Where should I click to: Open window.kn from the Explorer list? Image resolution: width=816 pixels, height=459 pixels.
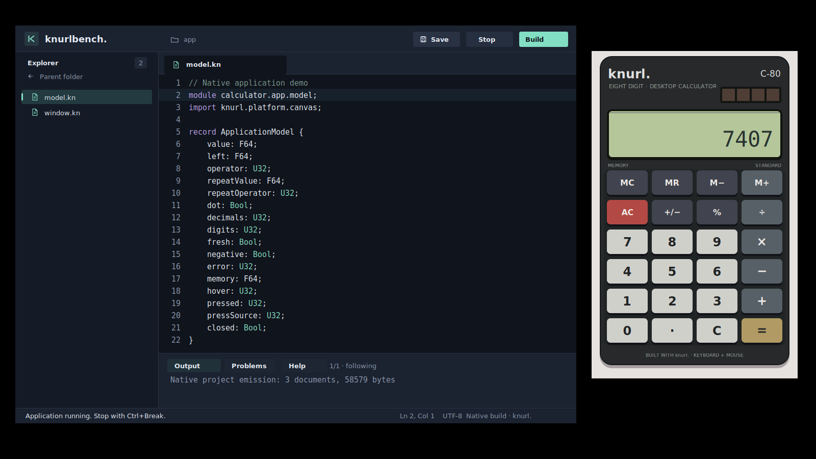(x=87, y=112)
